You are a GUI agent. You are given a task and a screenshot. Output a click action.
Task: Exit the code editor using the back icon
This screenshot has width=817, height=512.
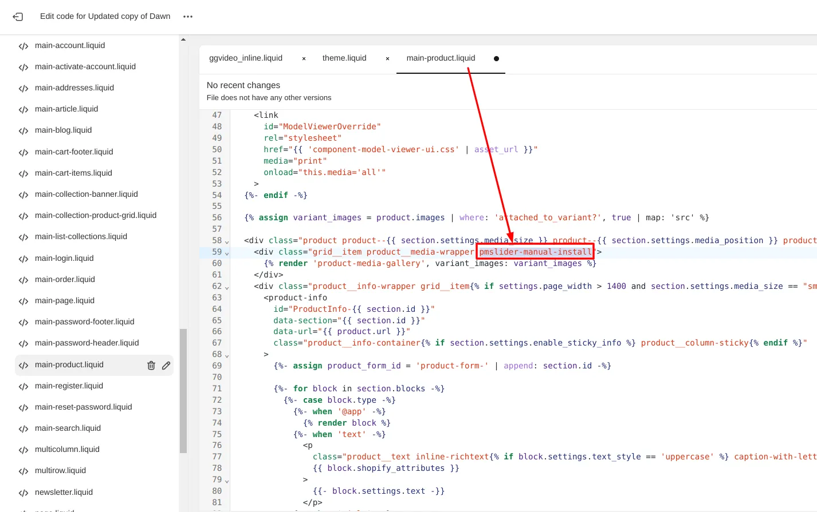click(x=17, y=17)
